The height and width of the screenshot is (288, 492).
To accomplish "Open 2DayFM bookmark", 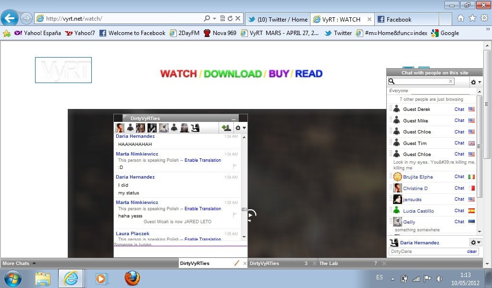I will [x=184, y=33].
